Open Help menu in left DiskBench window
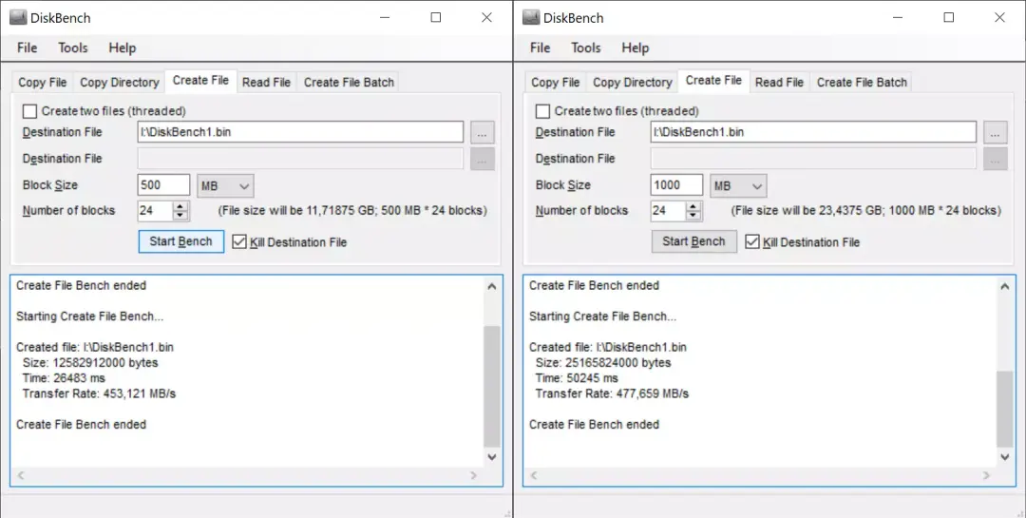This screenshot has height=518, width=1026. click(x=123, y=48)
